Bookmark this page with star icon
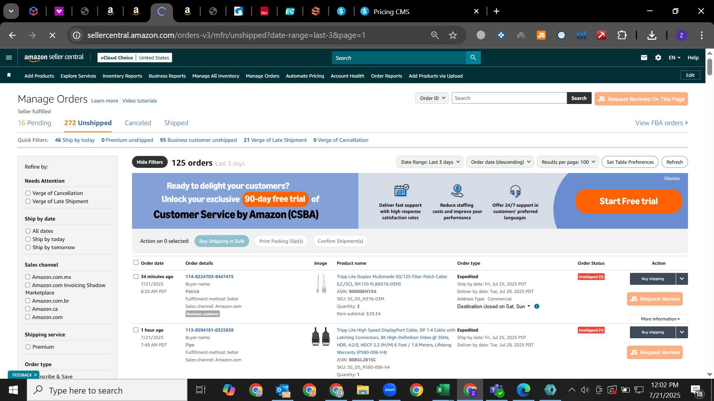 click(453, 35)
